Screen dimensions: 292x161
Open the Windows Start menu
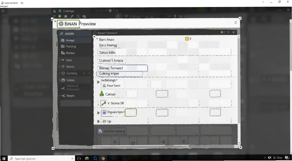coord(4,158)
